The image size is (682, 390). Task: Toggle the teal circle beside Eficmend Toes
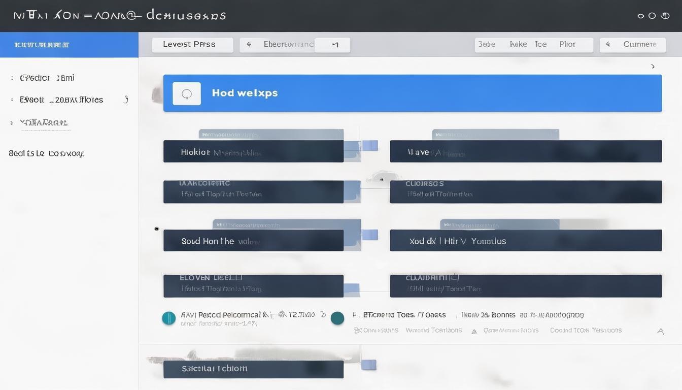[x=337, y=318]
